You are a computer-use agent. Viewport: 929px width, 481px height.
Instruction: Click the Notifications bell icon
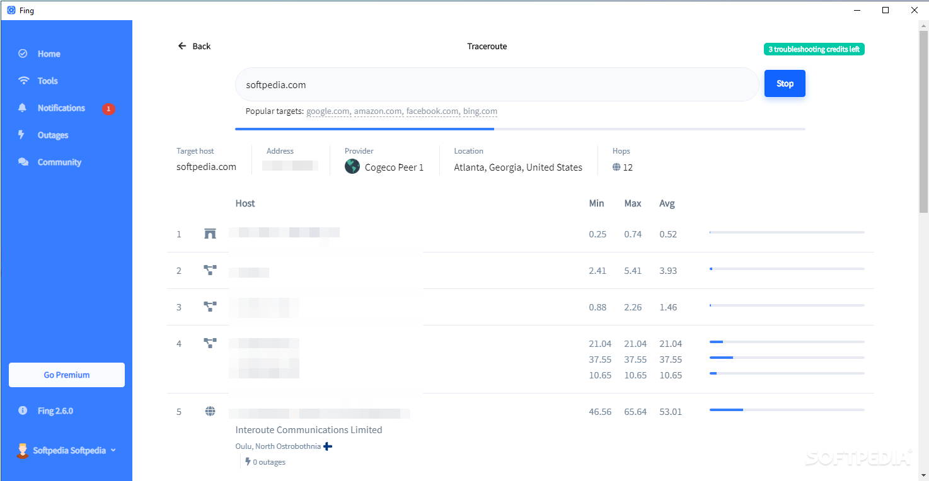[23, 108]
